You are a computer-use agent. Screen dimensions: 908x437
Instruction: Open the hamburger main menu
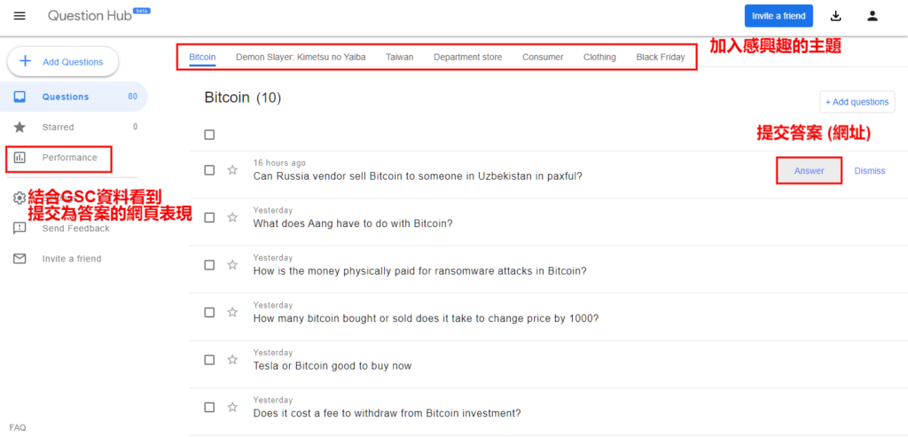coord(20,16)
